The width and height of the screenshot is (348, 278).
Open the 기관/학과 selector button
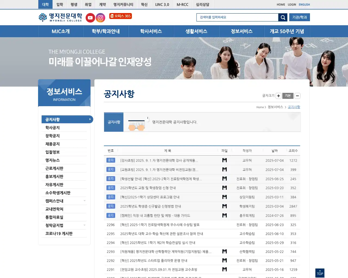pos(300,17)
